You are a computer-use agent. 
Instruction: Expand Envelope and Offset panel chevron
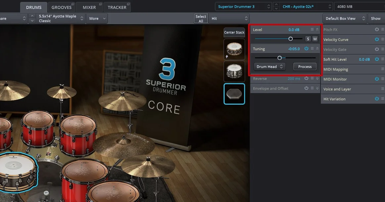[317, 88]
